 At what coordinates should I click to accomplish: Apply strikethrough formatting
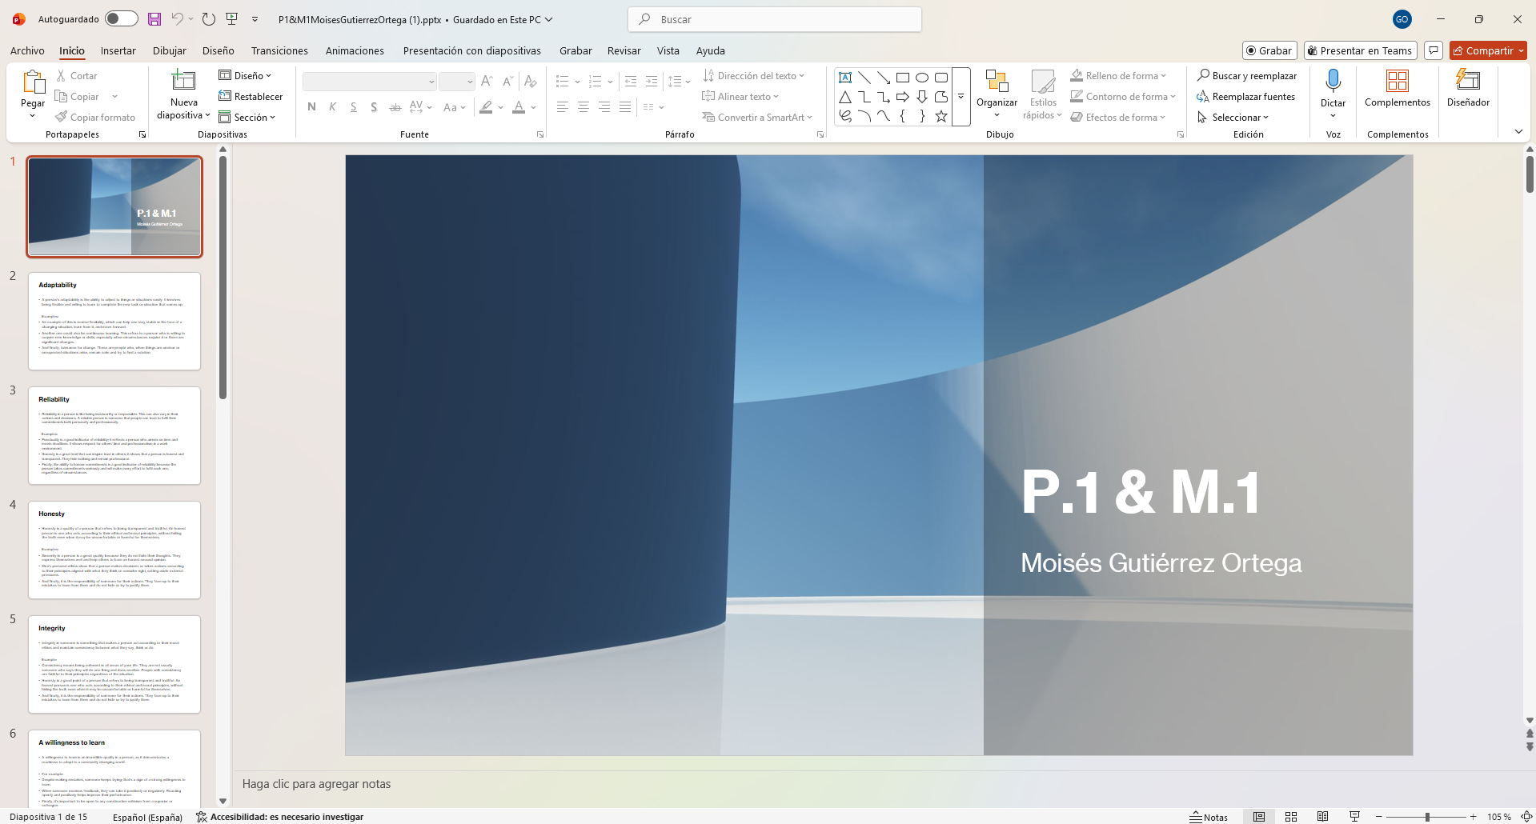[395, 107]
